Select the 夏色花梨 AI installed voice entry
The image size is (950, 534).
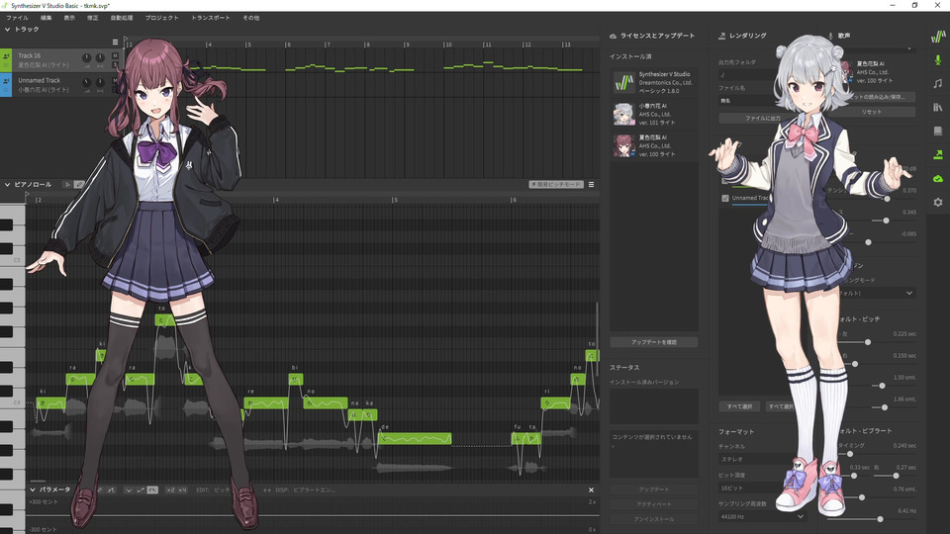tap(654, 146)
